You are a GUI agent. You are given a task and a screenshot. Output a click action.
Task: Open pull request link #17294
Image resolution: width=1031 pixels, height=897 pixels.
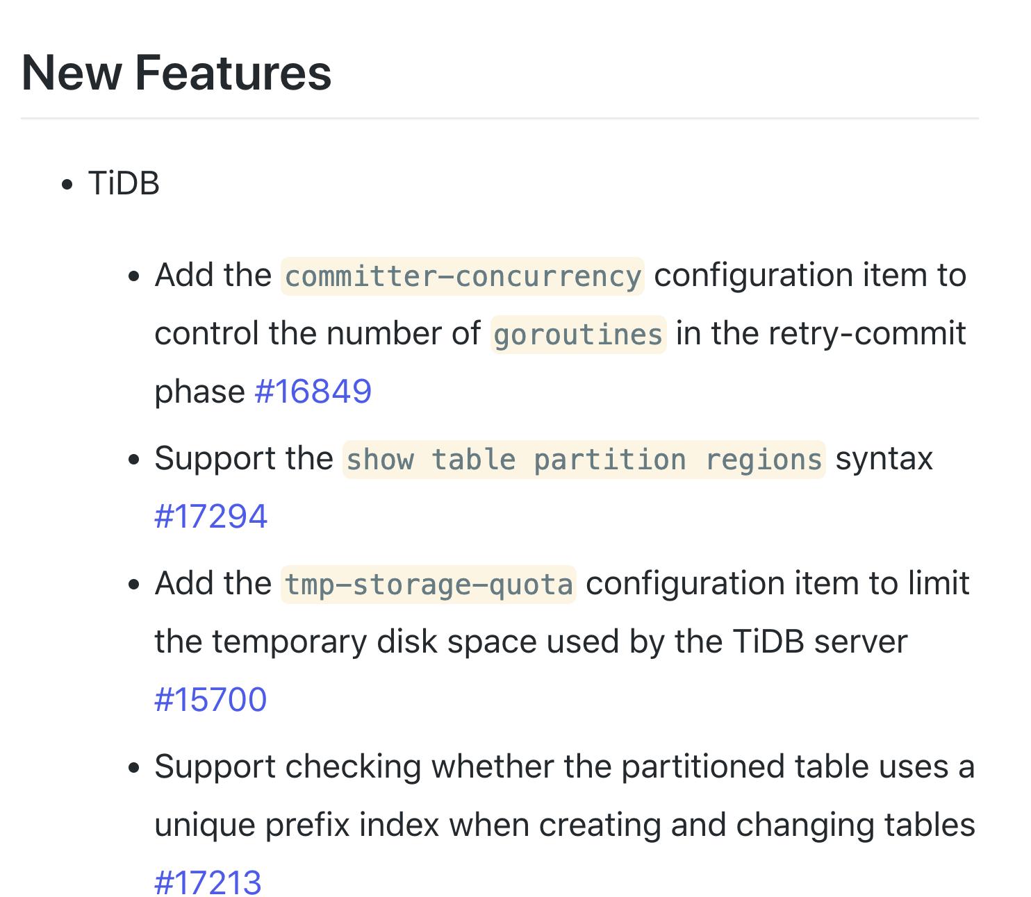coord(211,517)
